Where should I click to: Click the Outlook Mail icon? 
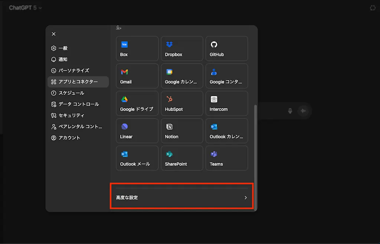[124, 154]
